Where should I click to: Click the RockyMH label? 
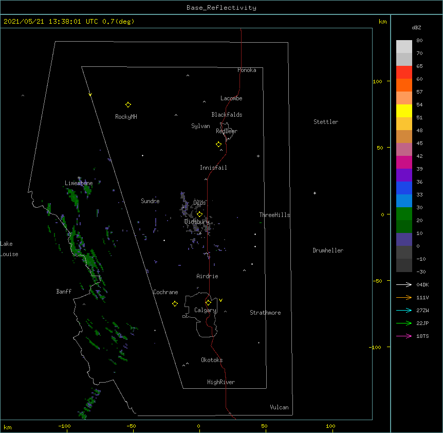click(126, 117)
